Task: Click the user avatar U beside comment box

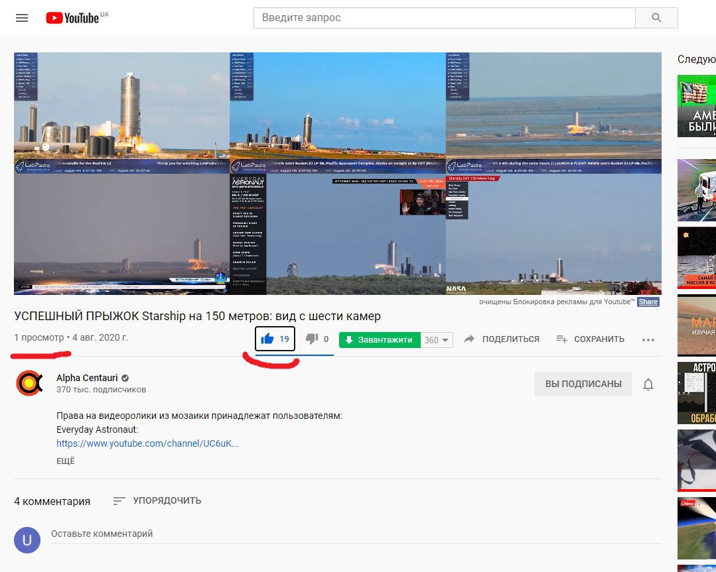Action: (x=27, y=540)
